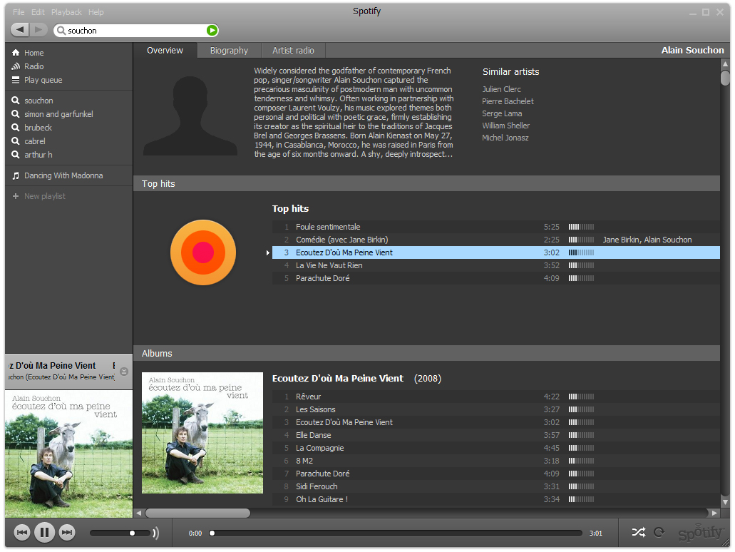
Task: Open the Help menu
Action: coord(96,12)
